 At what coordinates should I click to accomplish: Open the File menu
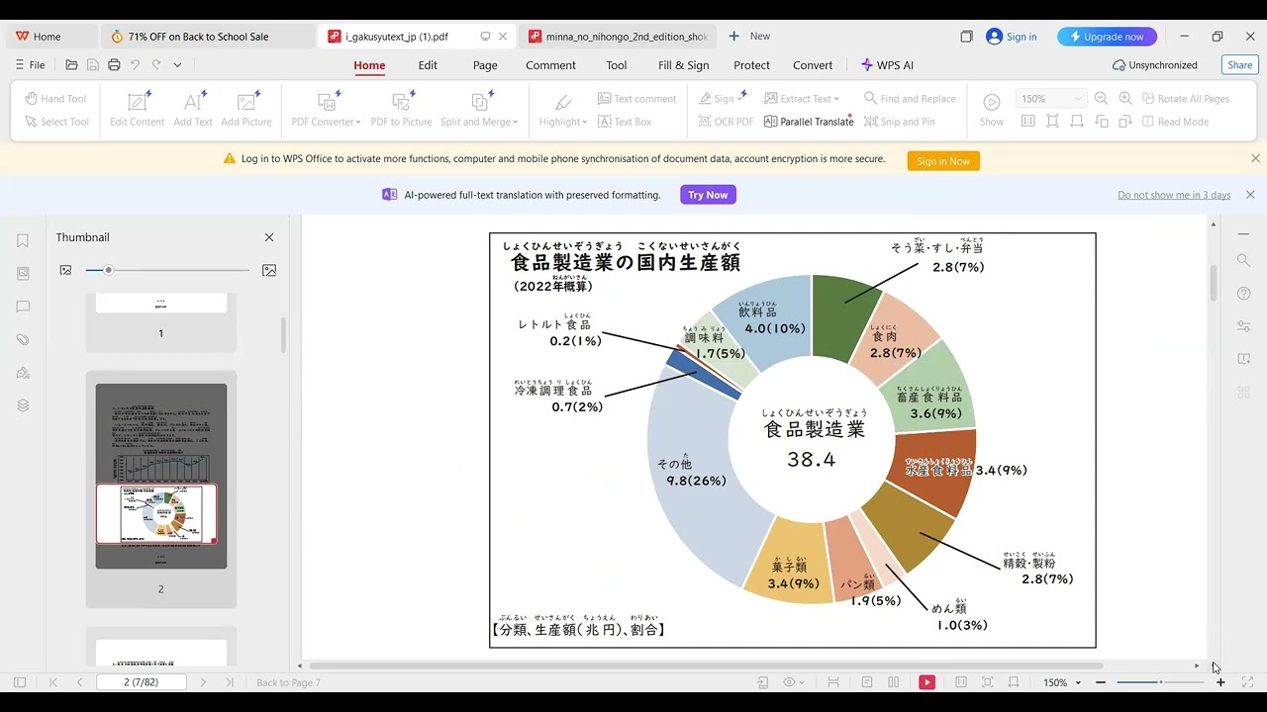(x=30, y=65)
